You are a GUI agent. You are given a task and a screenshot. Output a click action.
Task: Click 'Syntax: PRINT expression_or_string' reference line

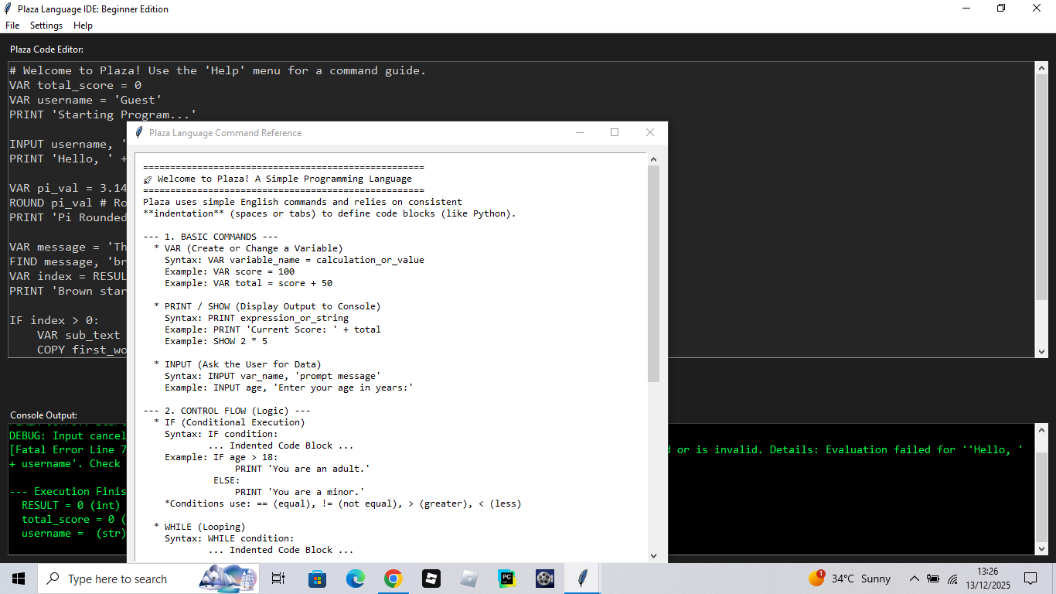[x=257, y=318]
